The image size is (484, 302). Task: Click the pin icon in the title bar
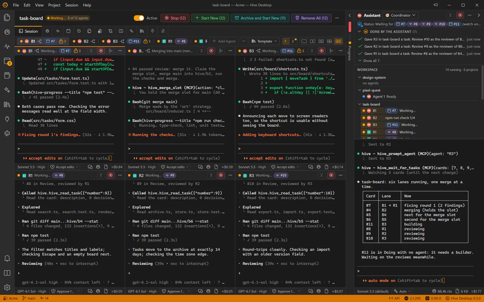coord(435,5)
